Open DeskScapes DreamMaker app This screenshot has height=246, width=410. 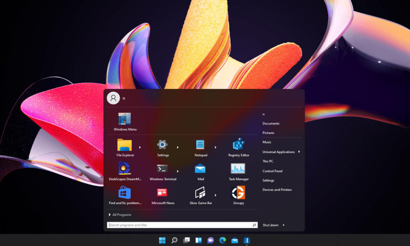pos(125,172)
